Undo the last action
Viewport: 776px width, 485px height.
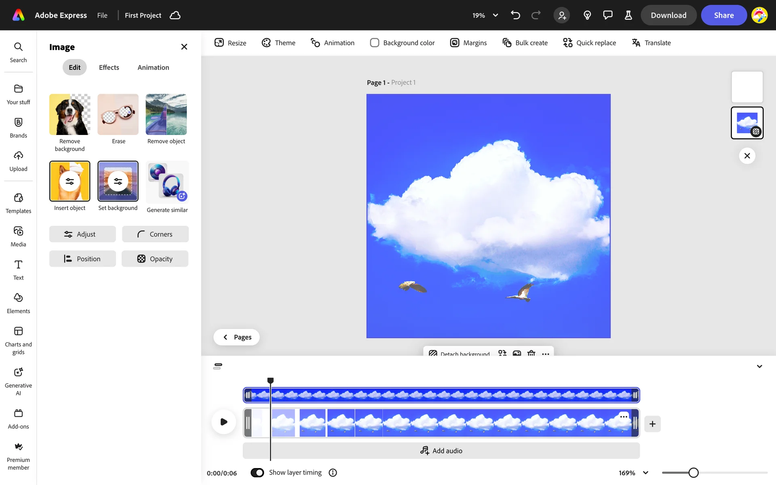[x=515, y=15]
